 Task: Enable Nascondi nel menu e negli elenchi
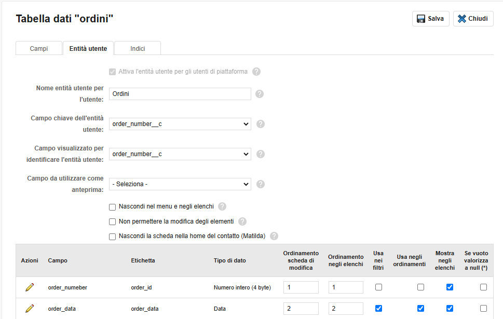tap(113, 207)
